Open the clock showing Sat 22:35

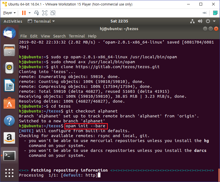119,21
